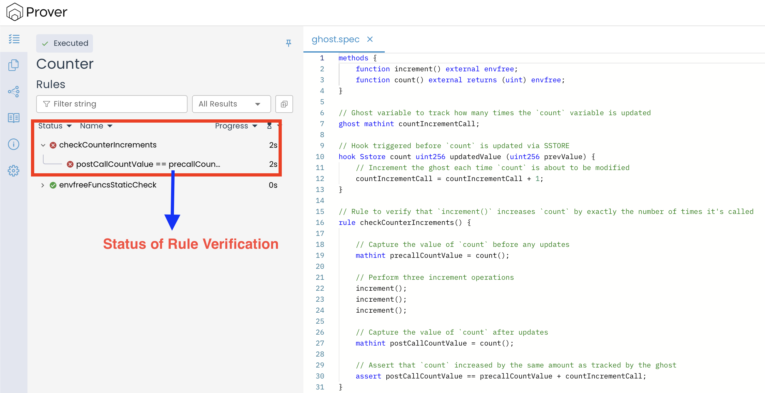This screenshot has width=765, height=393.
Task: Click the Executed status button
Action: [65, 43]
